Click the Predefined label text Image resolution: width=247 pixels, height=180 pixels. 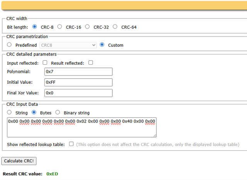(26, 45)
